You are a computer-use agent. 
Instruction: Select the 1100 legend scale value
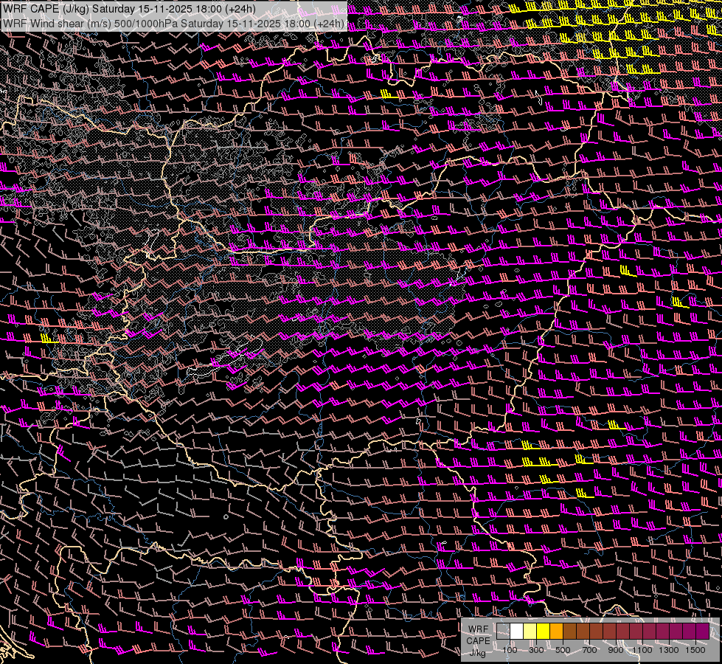tap(642, 650)
